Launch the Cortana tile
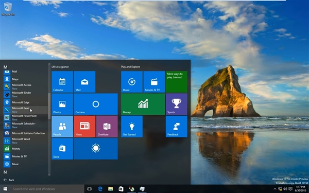The image size is (309, 193). [96, 104]
